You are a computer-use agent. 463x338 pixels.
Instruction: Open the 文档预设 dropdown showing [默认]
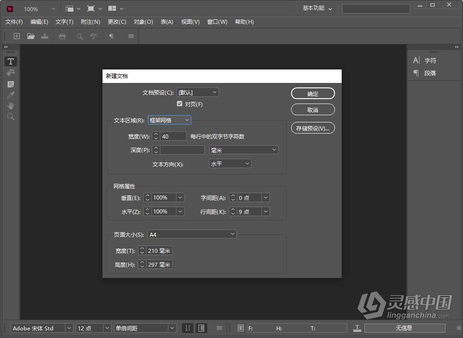point(197,92)
